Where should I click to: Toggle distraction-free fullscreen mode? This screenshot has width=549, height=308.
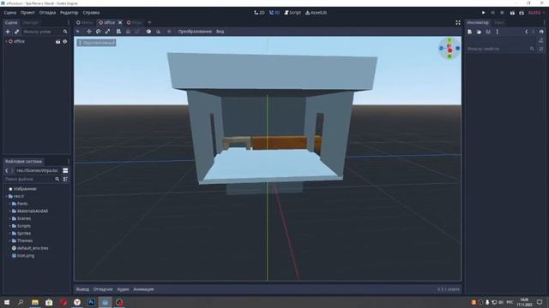tap(458, 23)
